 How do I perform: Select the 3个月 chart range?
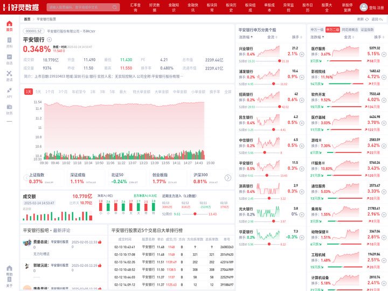[63, 92]
